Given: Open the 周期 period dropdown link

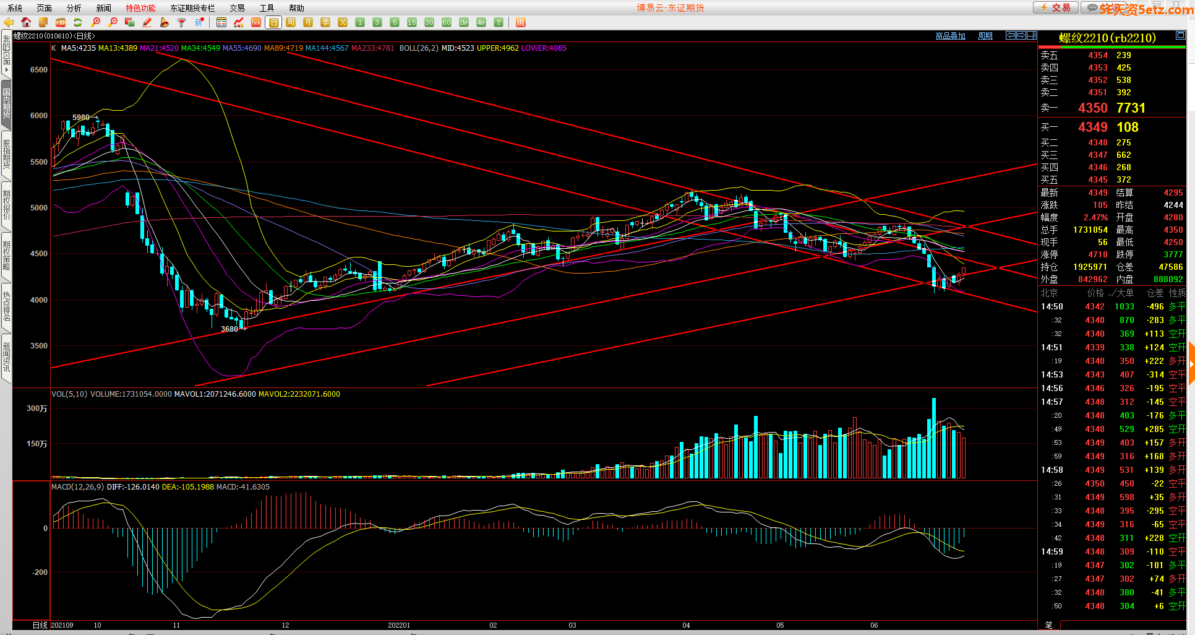Looking at the screenshot, I should pyautogui.click(x=985, y=36).
